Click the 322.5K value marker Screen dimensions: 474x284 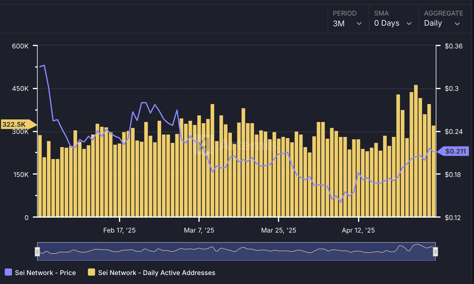pyautogui.click(x=19, y=124)
